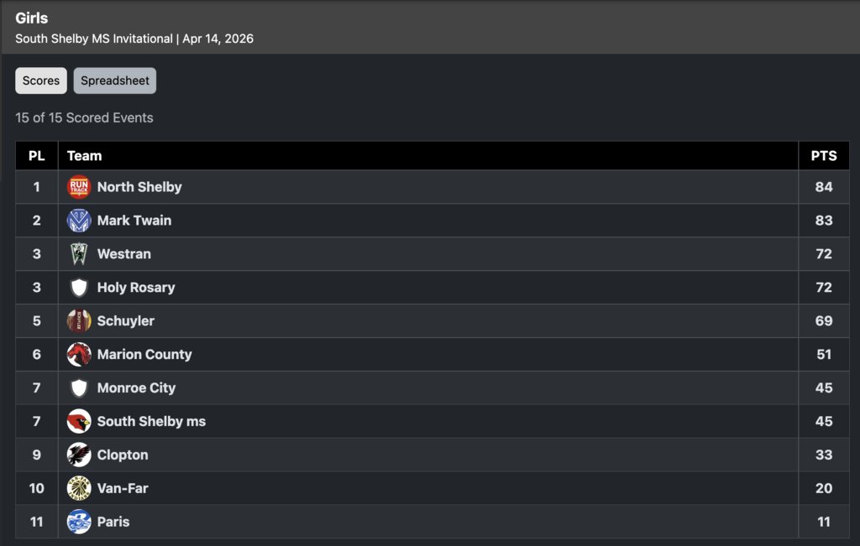Click the Clopton hawk logo icon

79,455
